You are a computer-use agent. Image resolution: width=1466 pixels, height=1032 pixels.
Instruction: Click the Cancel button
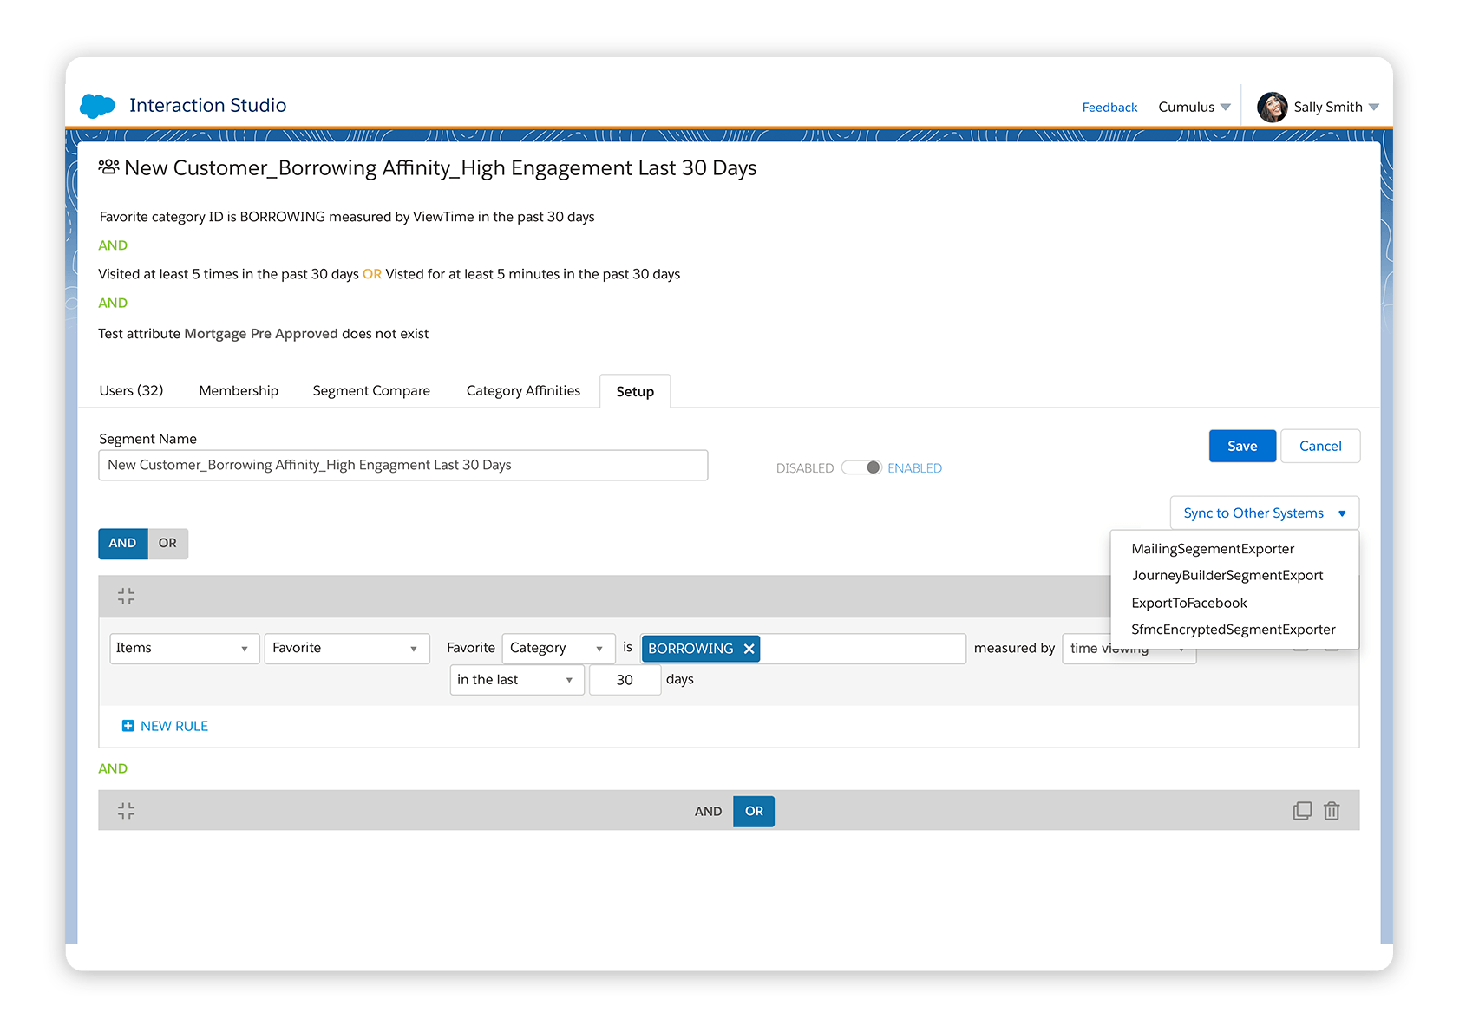click(x=1320, y=446)
